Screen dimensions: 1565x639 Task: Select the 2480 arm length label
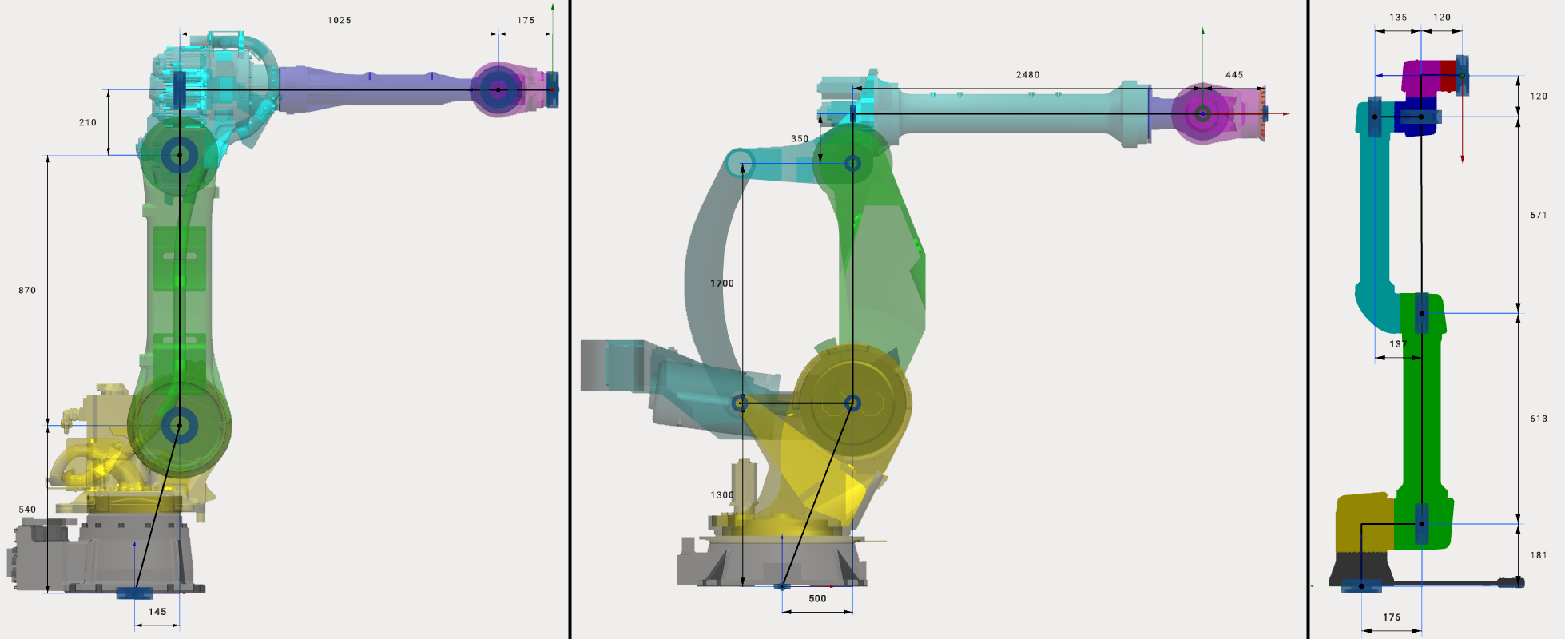(1028, 74)
